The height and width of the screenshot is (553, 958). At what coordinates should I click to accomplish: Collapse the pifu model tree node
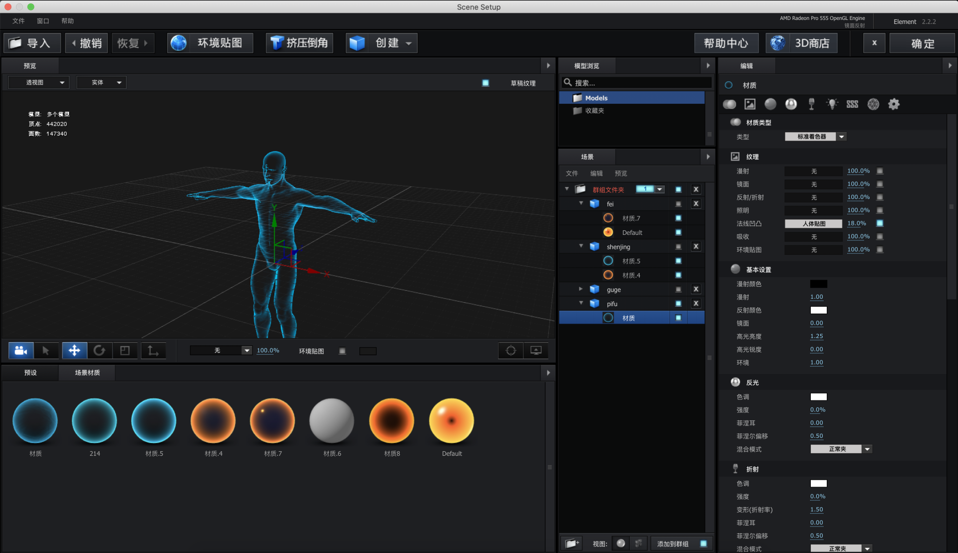(581, 303)
